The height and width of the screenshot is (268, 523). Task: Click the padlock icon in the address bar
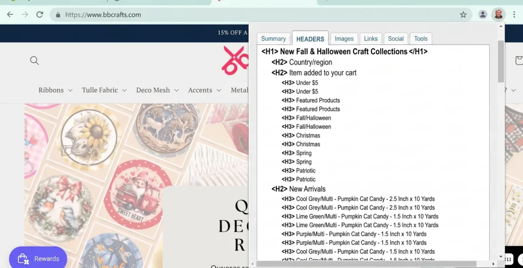[x=58, y=15]
